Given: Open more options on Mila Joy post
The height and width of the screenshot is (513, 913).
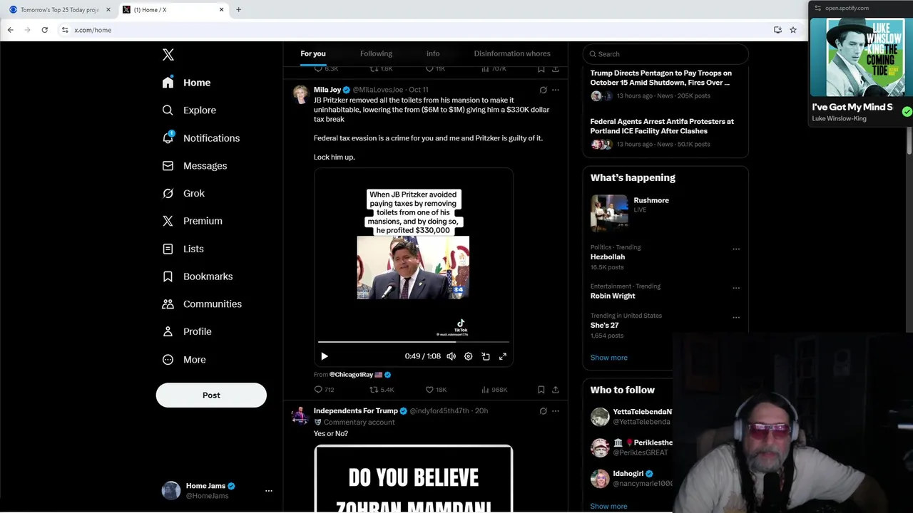Looking at the screenshot, I should (556, 90).
